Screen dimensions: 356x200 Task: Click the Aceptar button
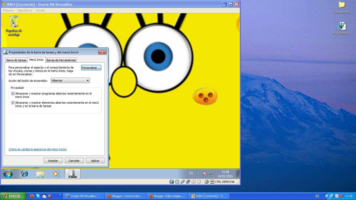[53, 161]
